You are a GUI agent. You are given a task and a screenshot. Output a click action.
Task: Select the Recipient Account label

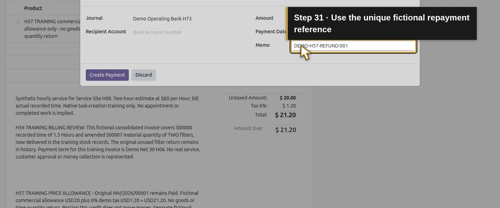pyautogui.click(x=106, y=32)
